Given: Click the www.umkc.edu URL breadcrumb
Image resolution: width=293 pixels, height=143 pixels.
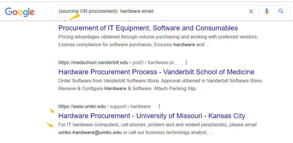Looking at the screenshot, I should 82,106.
